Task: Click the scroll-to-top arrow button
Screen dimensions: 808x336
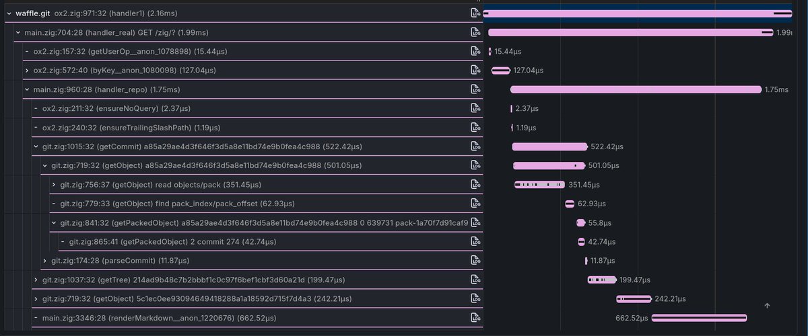Action: (x=767, y=306)
